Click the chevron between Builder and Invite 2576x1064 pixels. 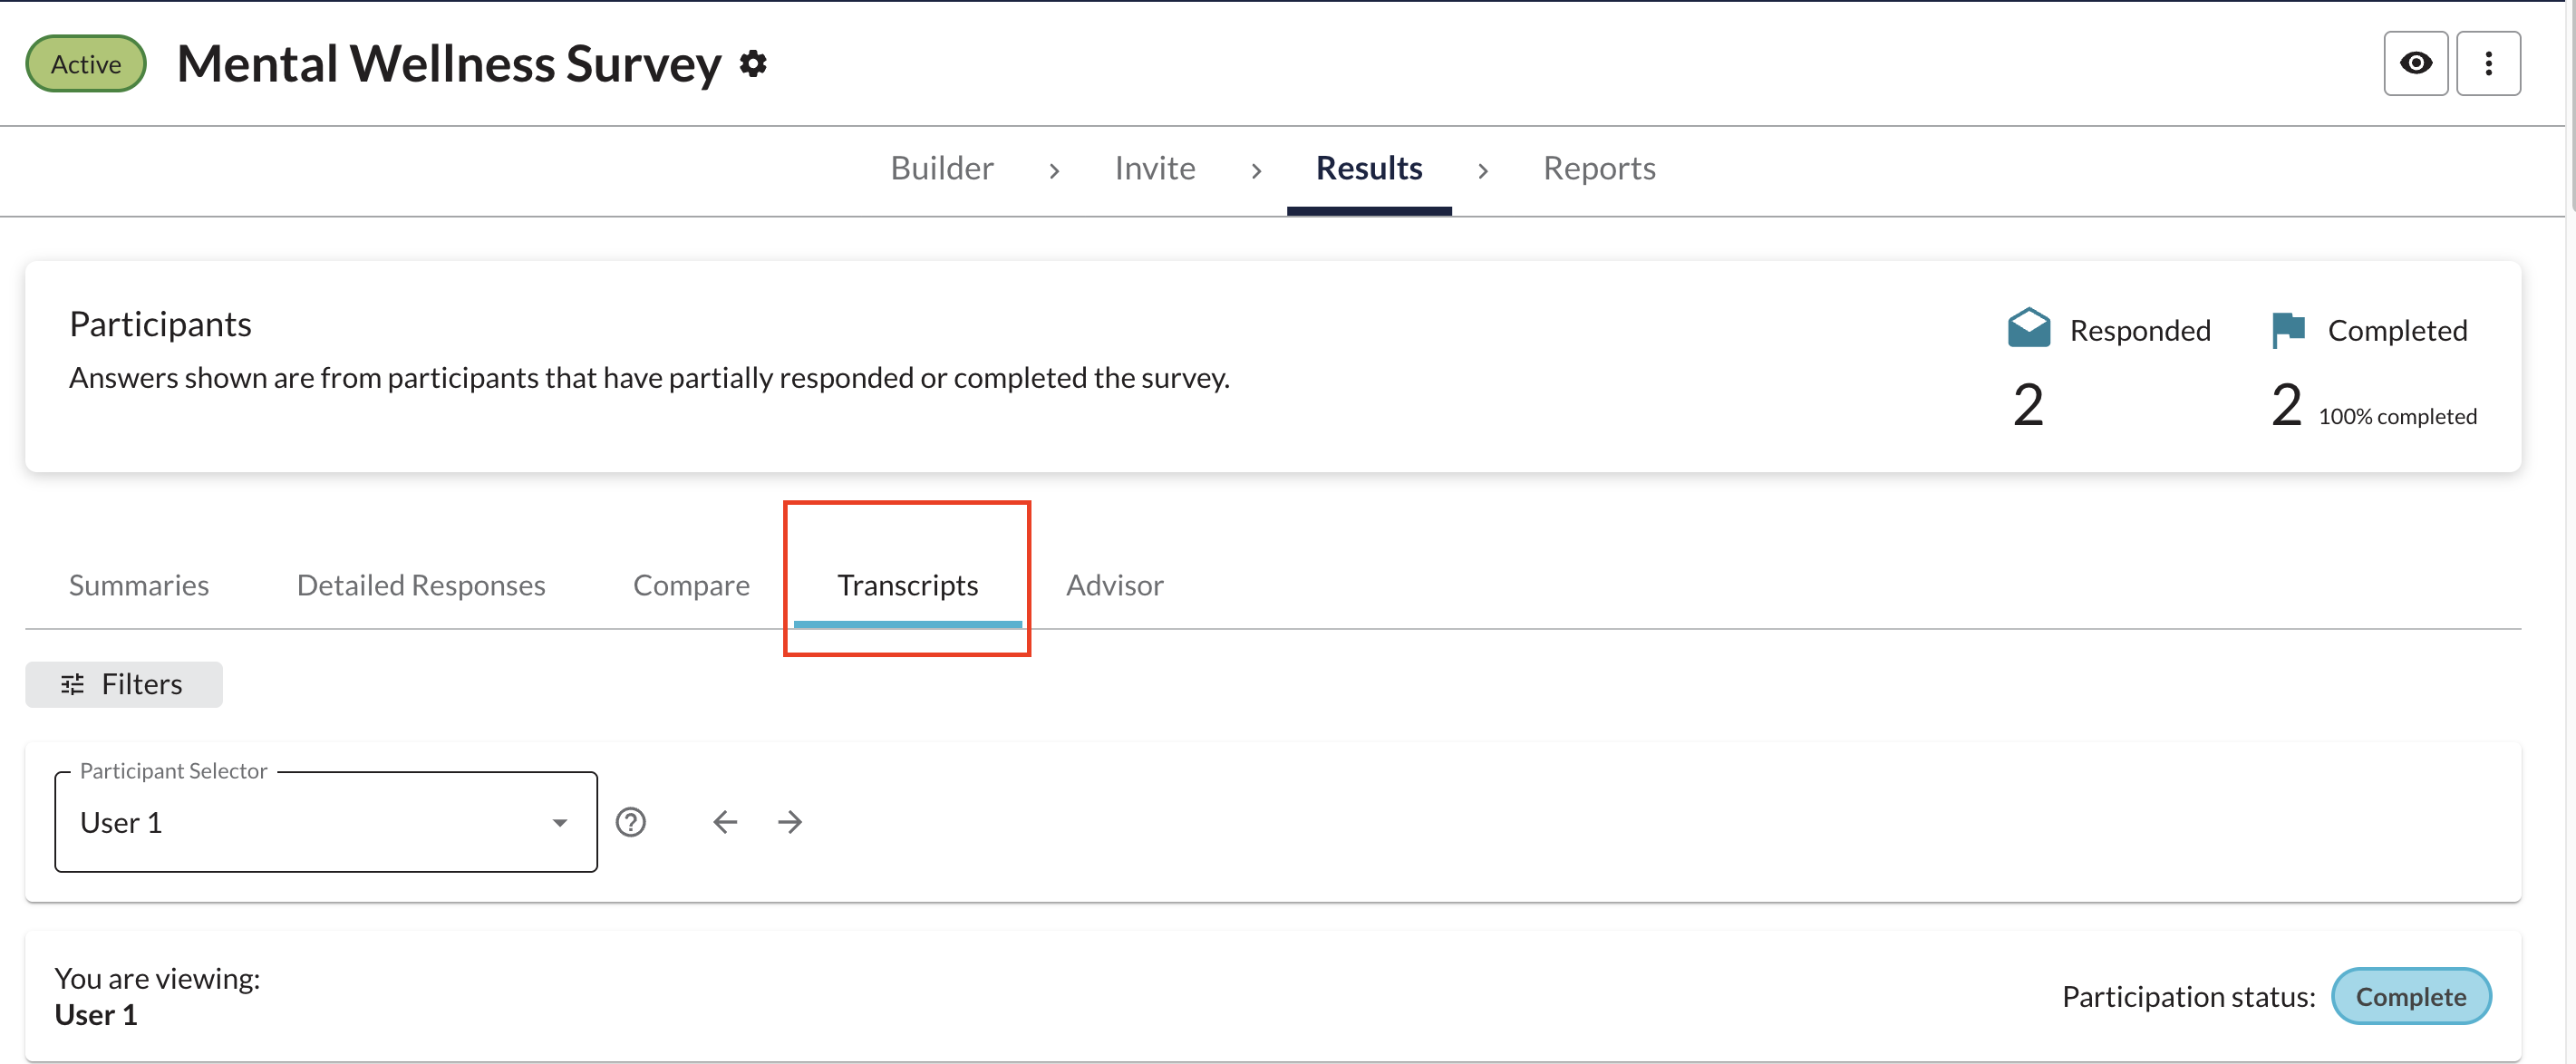1054,171
